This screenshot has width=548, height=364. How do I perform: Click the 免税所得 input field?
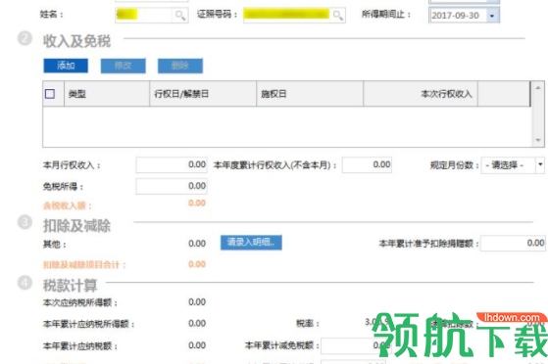[172, 186]
